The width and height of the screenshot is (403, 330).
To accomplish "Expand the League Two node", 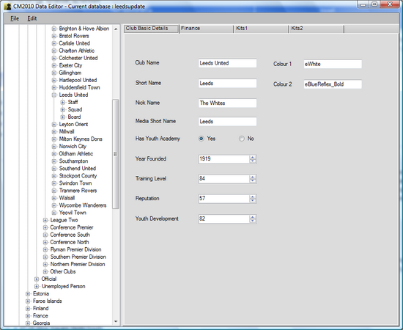I will tap(45, 220).
